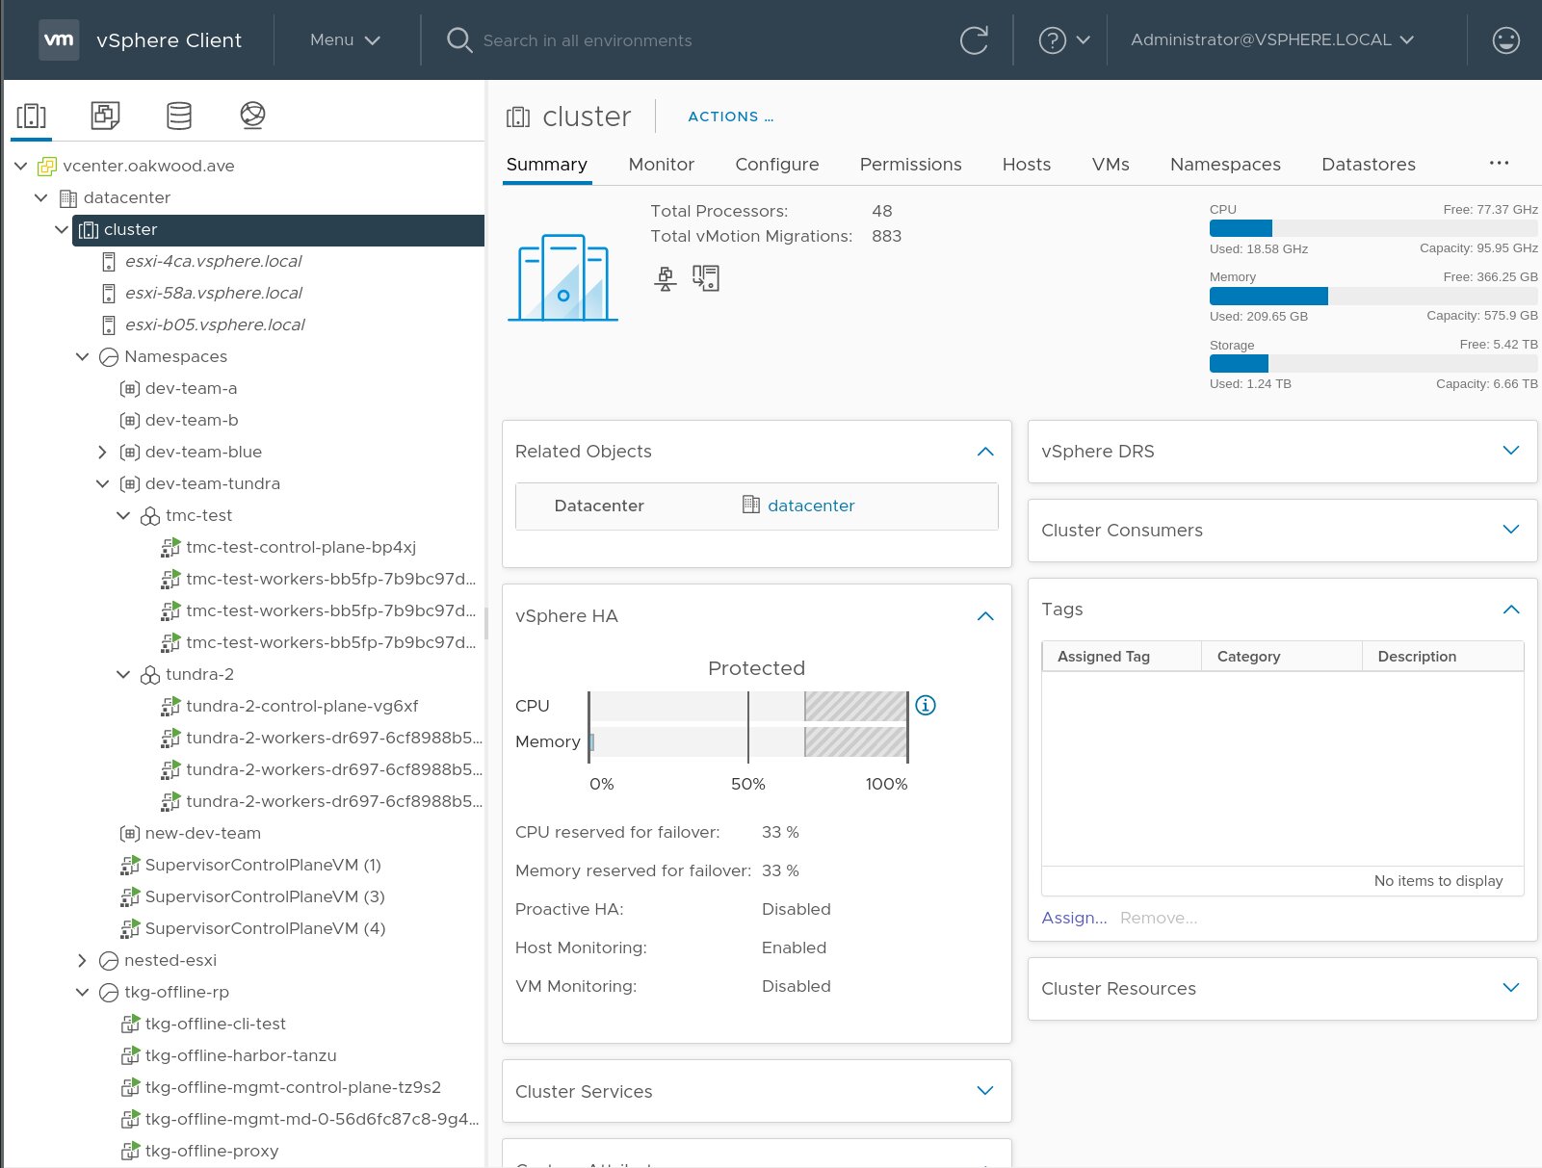Collapse the Related Objects panel
This screenshot has width=1542, height=1168.
pyautogui.click(x=985, y=452)
